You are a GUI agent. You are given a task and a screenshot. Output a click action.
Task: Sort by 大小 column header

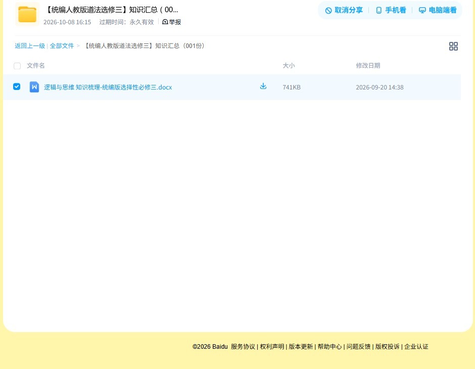click(289, 65)
